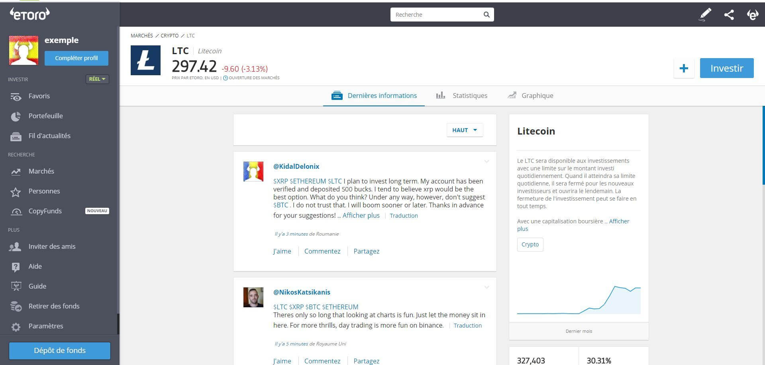Click the Crypto tag button
The height and width of the screenshot is (365, 765).
point(530,244)
